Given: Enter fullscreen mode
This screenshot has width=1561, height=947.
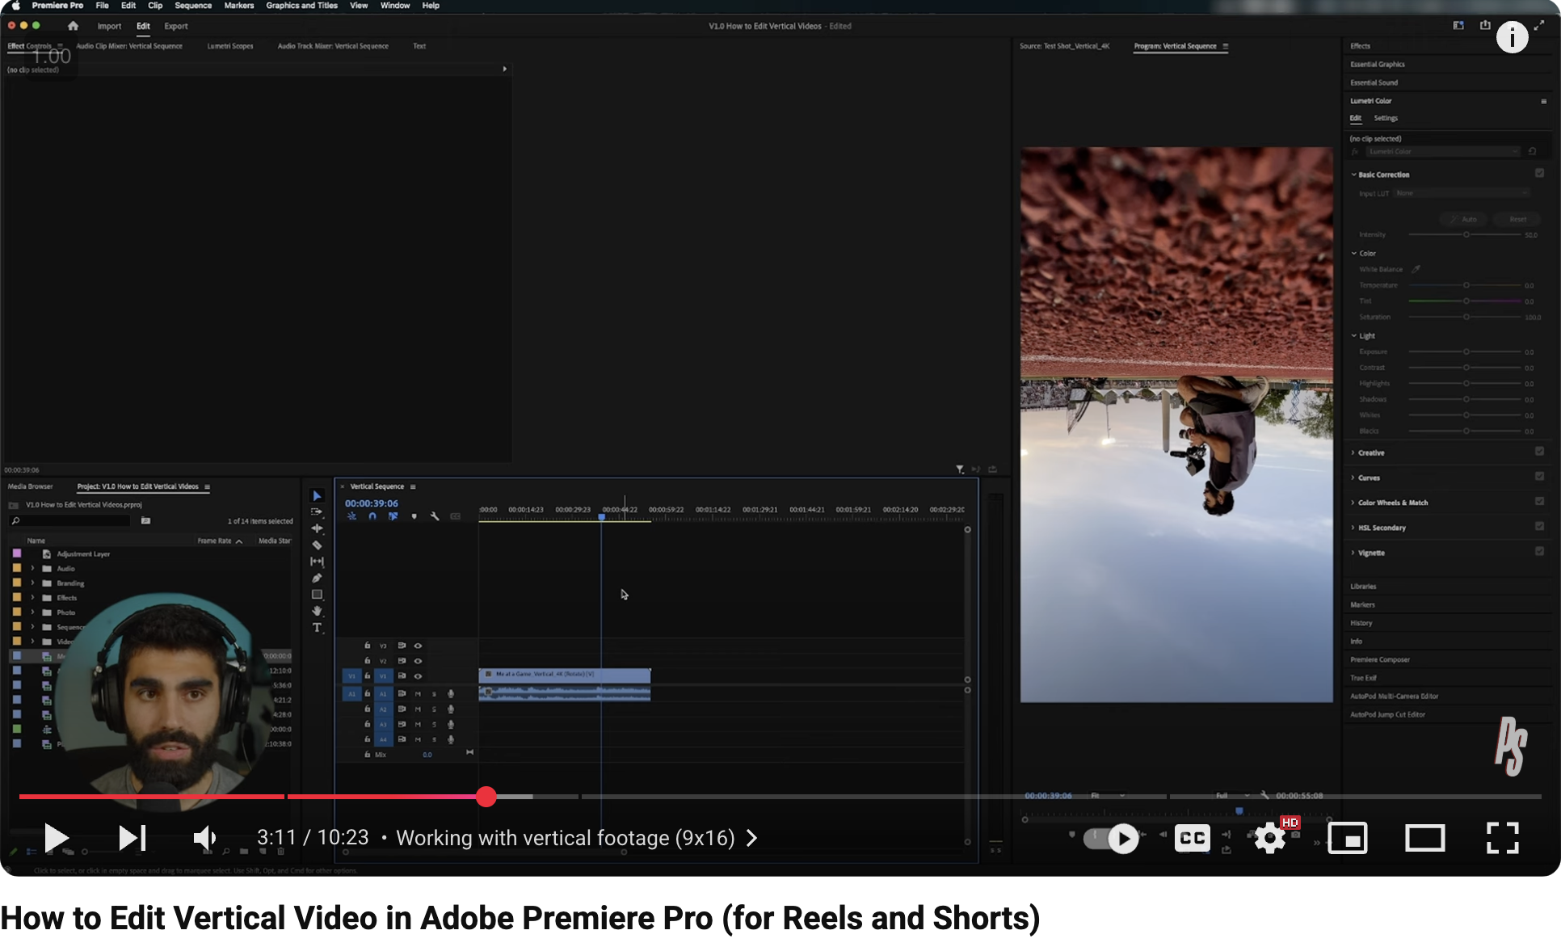Looking at the screenshot, I should [1503, 838].
